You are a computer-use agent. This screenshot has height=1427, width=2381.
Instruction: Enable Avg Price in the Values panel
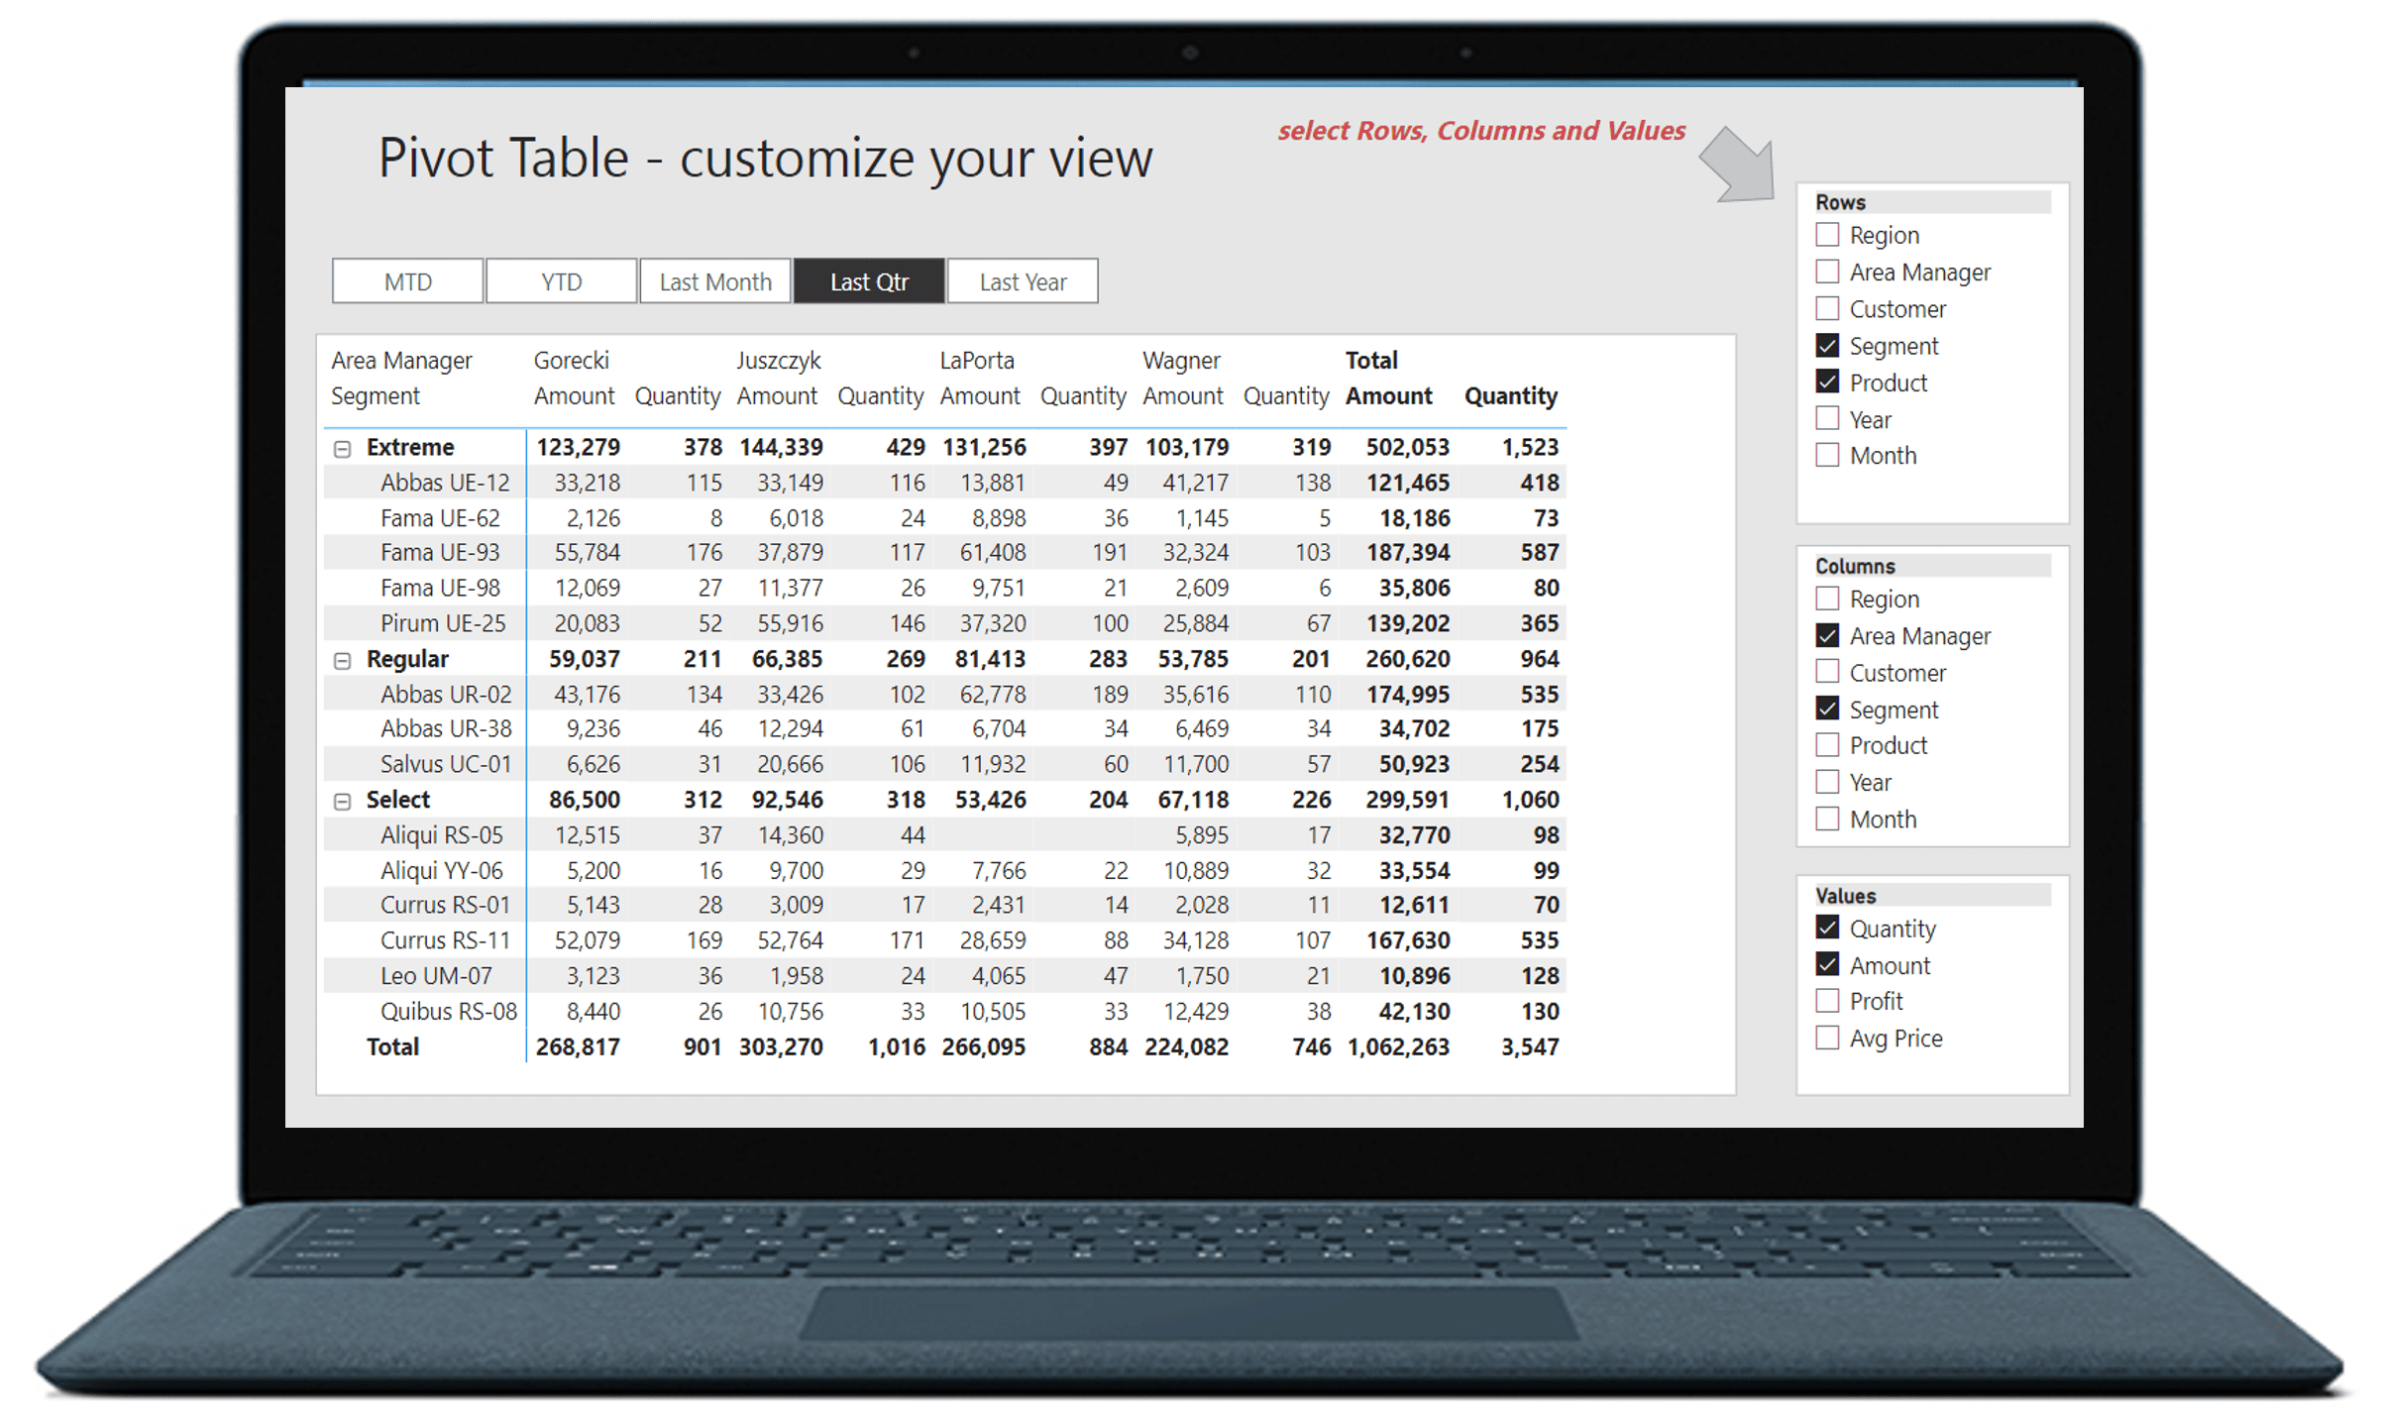(x=1828, y=1038)
